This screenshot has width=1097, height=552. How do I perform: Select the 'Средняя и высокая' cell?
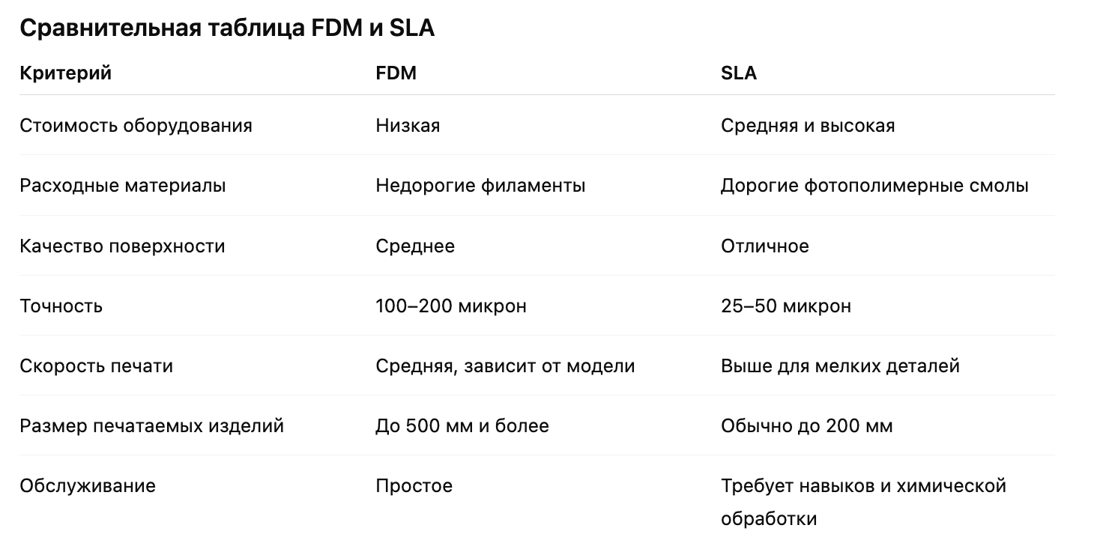[x=808, y=125]
